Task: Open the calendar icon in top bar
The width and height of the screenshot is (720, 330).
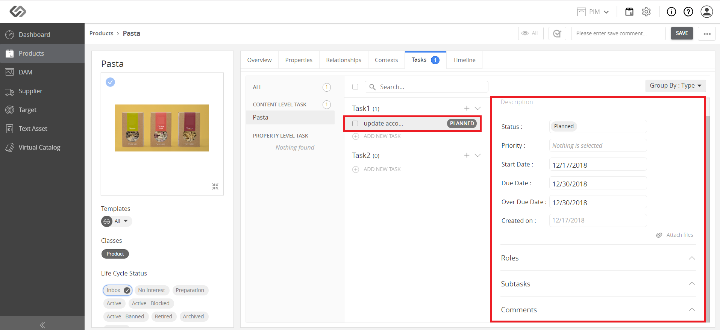Action: 629,12
